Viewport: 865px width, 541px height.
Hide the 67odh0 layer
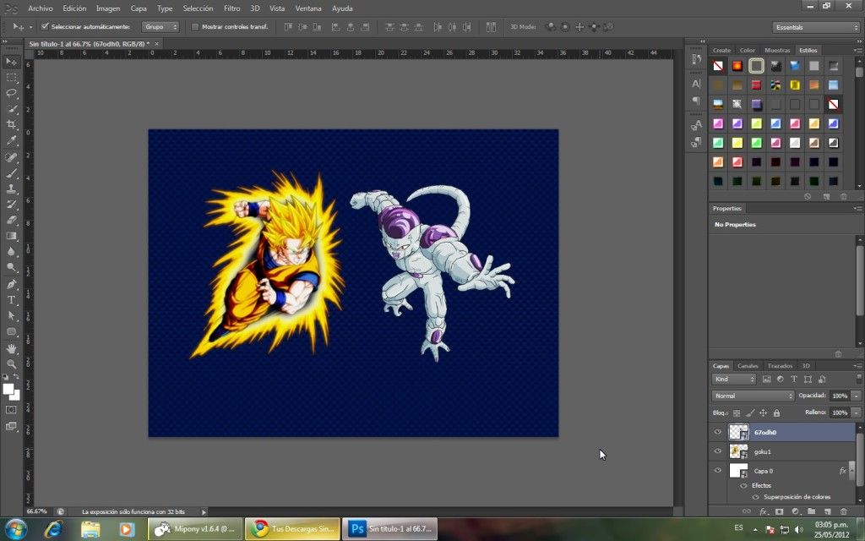[x=718, y=432]
